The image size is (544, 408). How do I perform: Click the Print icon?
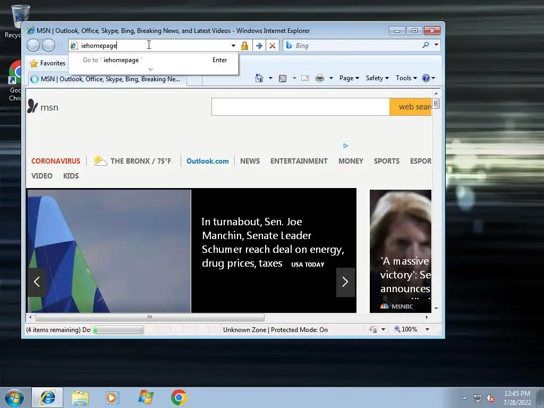(319, 78)
